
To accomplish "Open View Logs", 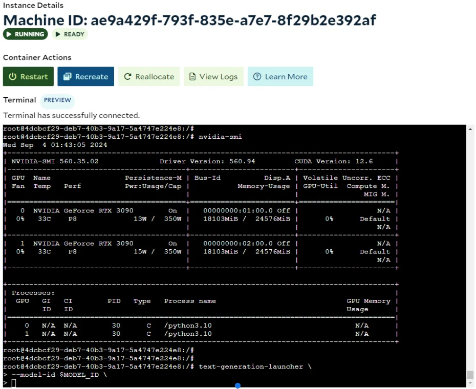I will pos(213,77).
